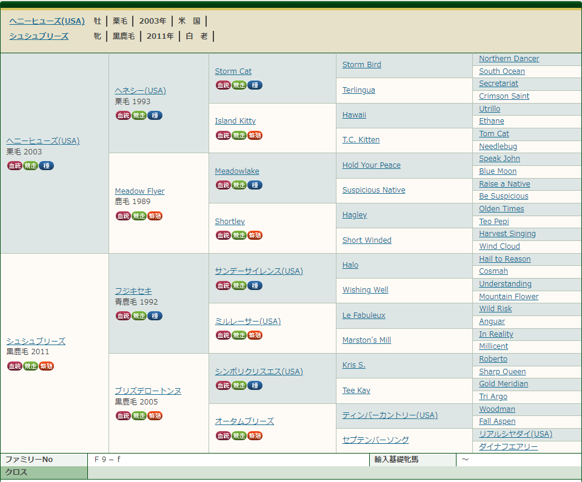Open Meadowlake's blue 種 badge
This screenshot has width=582, height=482.
click(x=255, y=185)
